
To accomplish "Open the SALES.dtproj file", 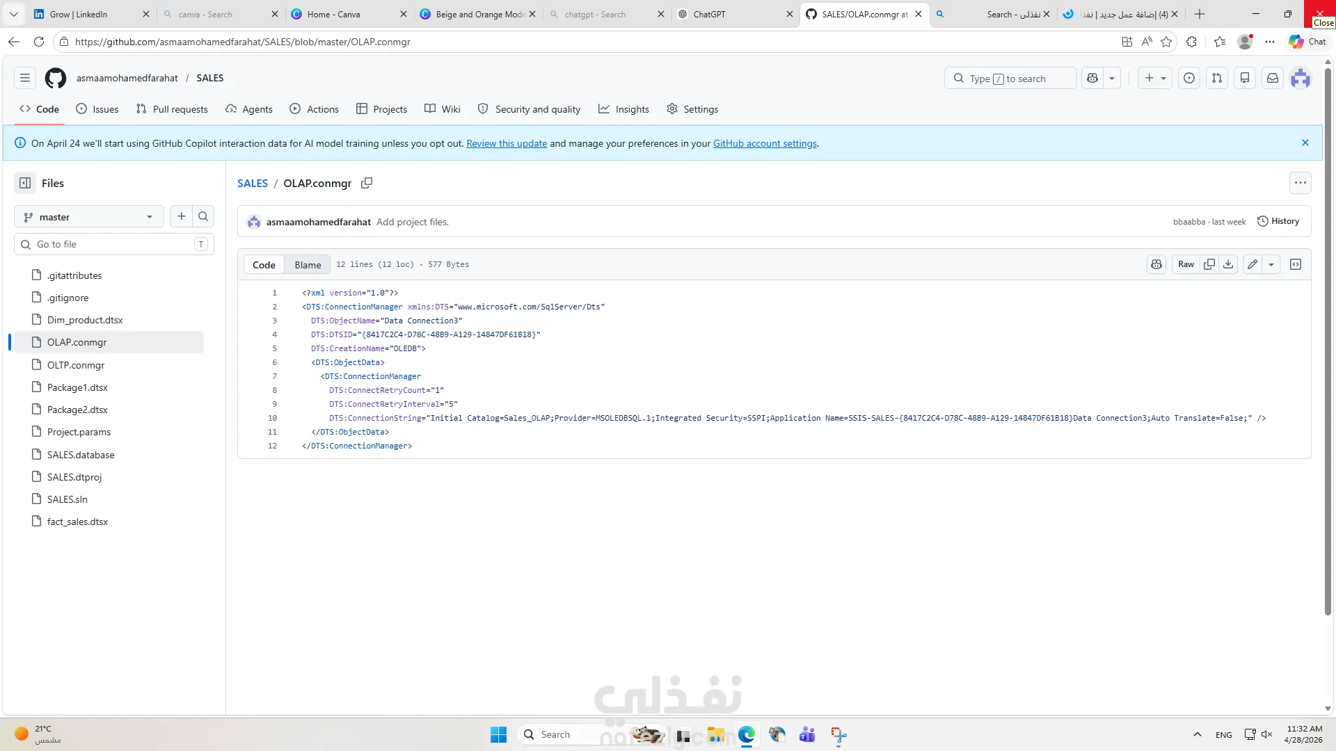I will click(x=74, y=477).
